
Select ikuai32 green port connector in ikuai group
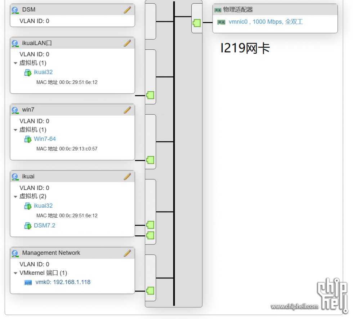(x=150, y=225)
